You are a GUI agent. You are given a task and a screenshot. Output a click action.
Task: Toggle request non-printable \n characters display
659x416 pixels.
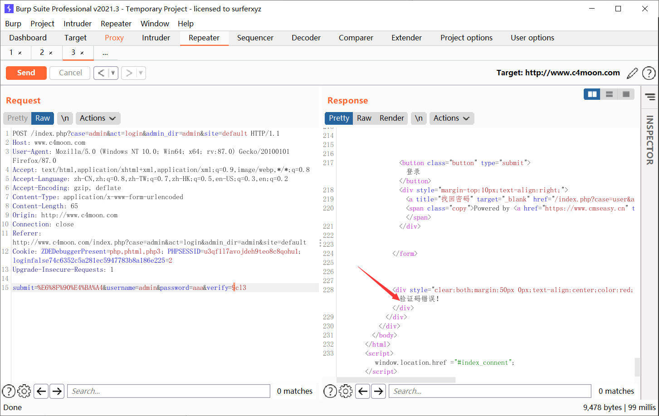[65, 118]
